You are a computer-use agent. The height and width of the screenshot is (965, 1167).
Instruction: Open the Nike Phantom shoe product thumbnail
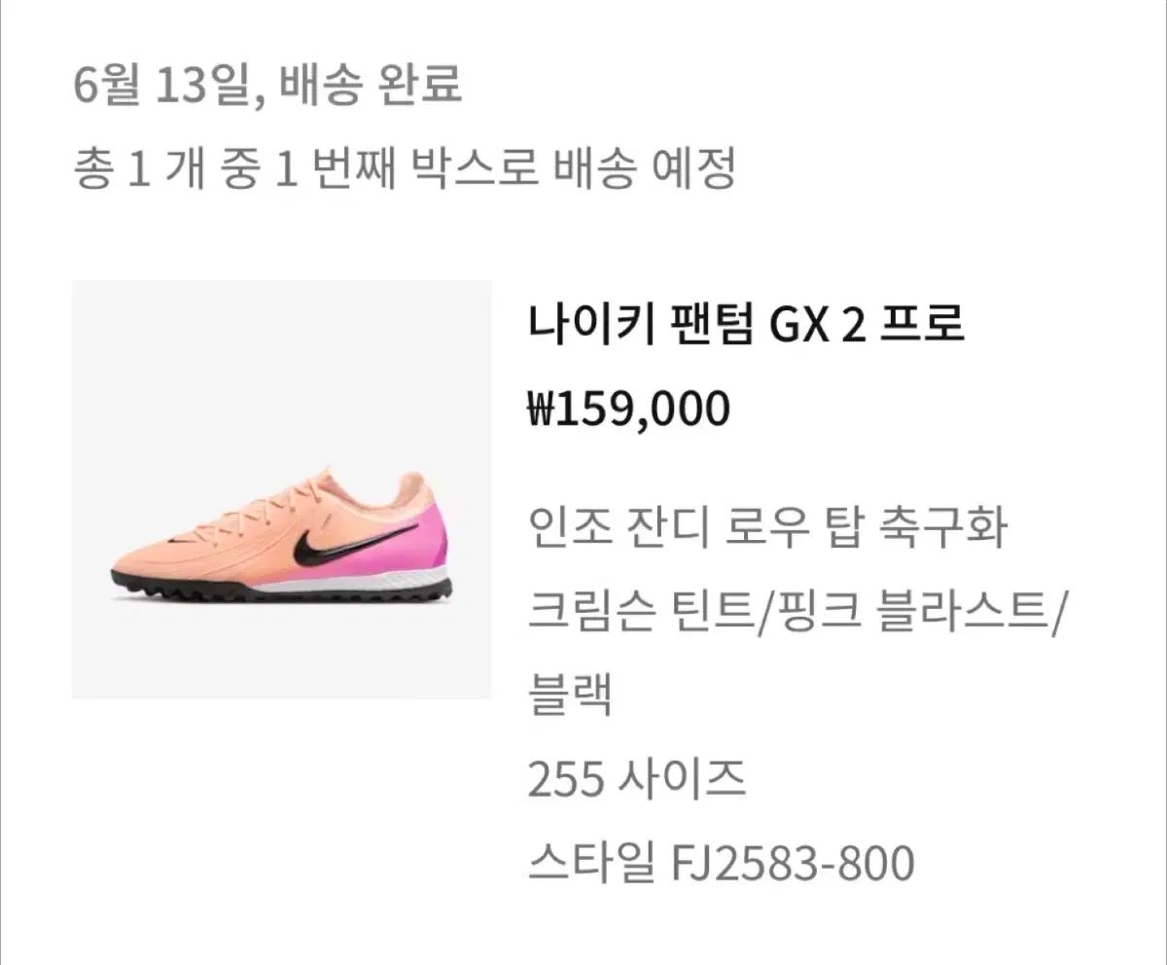point(281,489)
